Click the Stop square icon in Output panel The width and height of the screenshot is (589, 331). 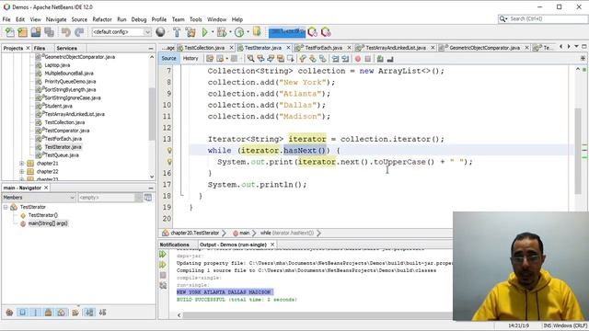tap(163, 276)
